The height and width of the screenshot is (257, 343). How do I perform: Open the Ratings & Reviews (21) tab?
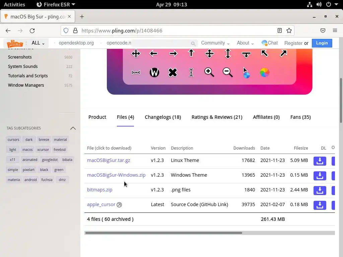pyautogui.click(x=217, y=117)
